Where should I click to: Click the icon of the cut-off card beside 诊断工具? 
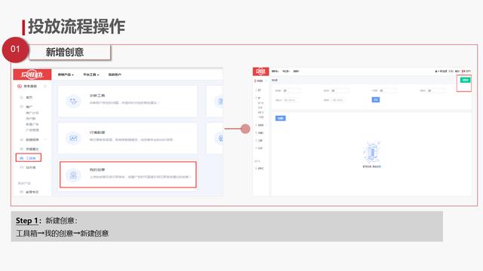[220, 101]
